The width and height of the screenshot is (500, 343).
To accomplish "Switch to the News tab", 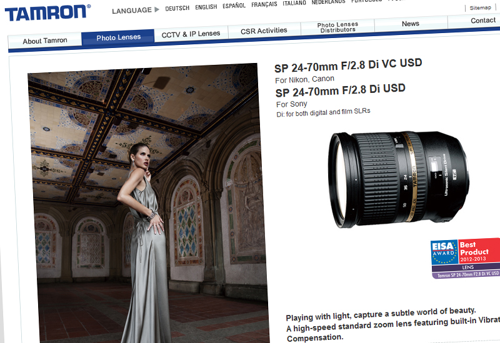I will tap(410, 24).
